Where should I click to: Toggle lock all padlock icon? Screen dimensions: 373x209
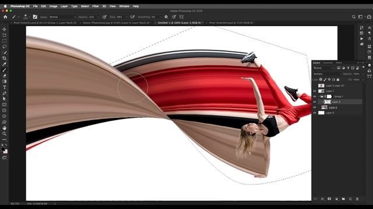coord(338,80)
